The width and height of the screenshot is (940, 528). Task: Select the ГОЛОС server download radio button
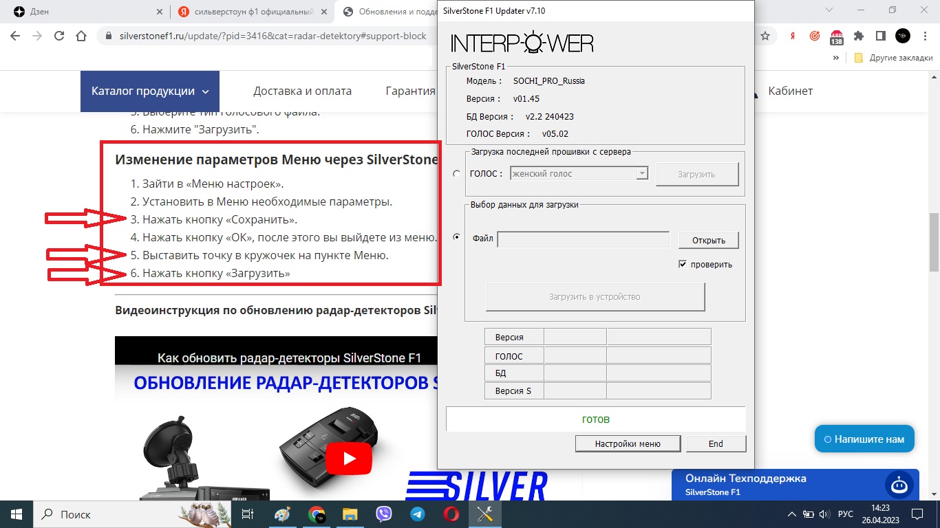(x=456, y=174)
